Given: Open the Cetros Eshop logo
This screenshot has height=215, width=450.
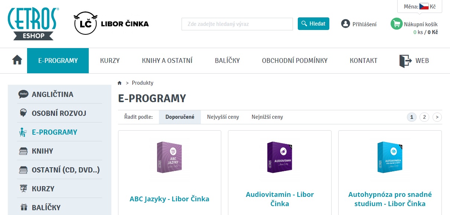Looking at the screenshot, I should [x=33, y=24].
